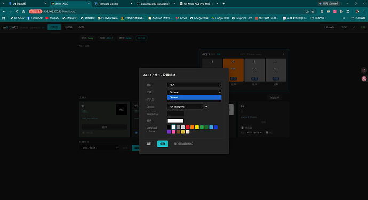Open the G-code button in page header
368x200 pixels.
coord(329,27)
